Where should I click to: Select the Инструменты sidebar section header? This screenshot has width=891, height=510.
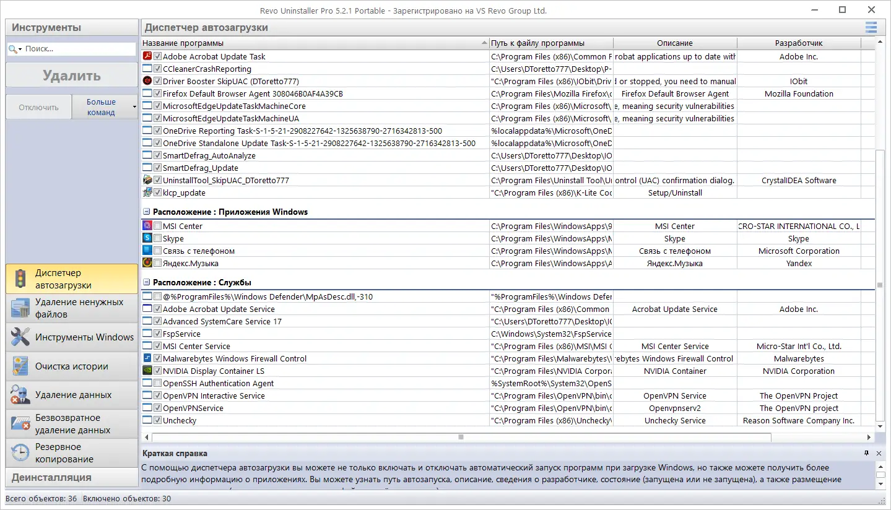pyautogui.click(x=72, y=27)
